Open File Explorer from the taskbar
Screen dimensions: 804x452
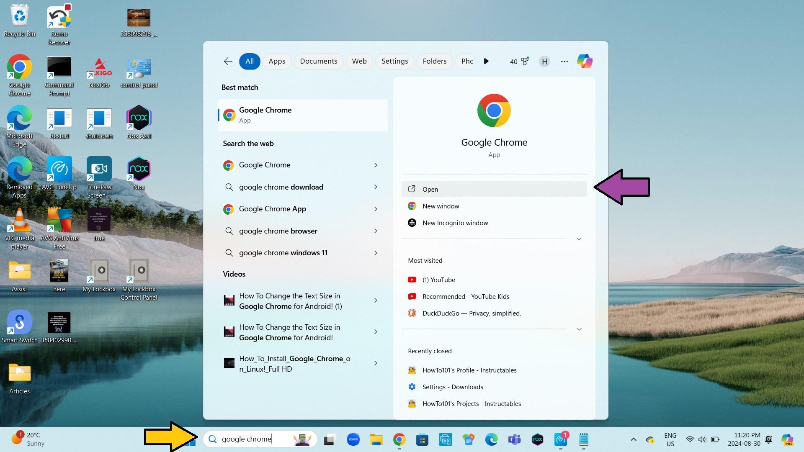(x=376, y=439)
